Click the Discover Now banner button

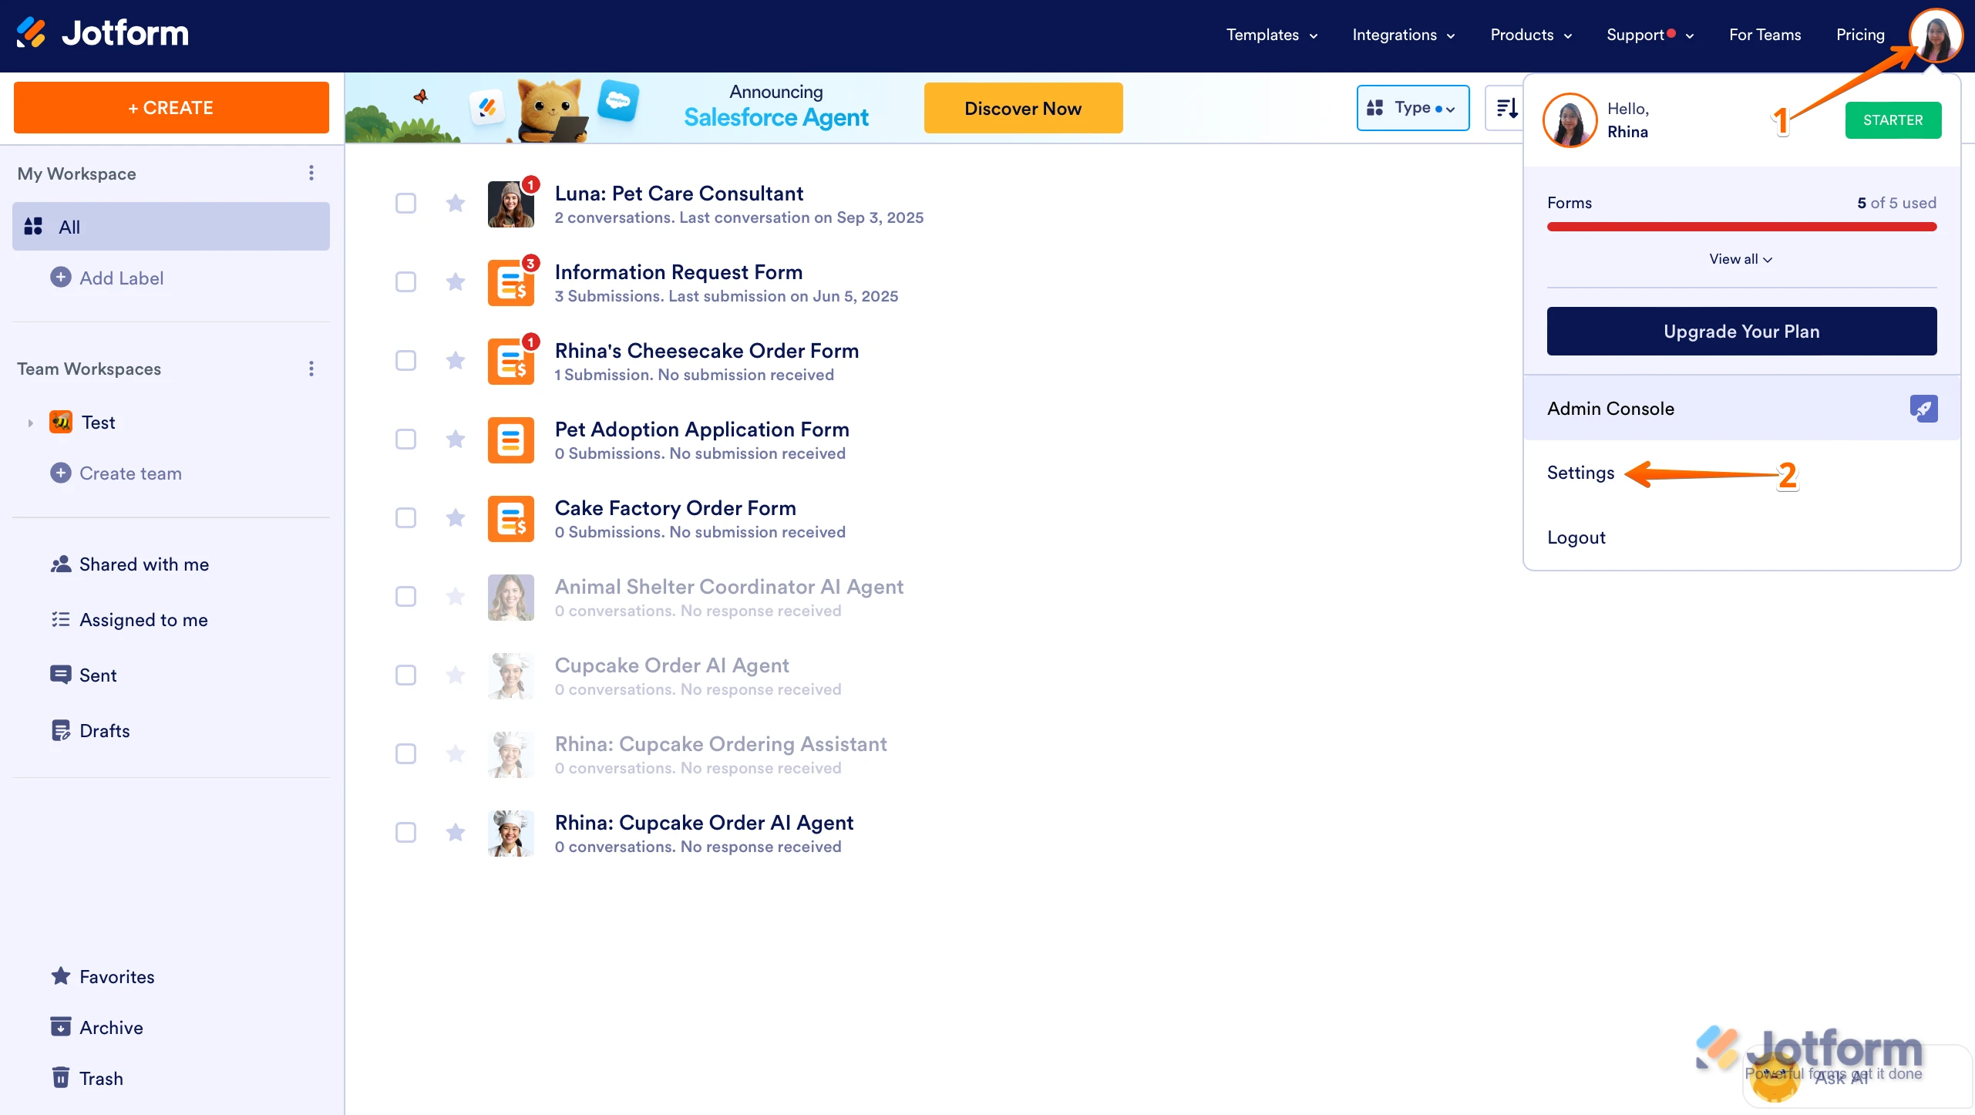pos(1022,107)
